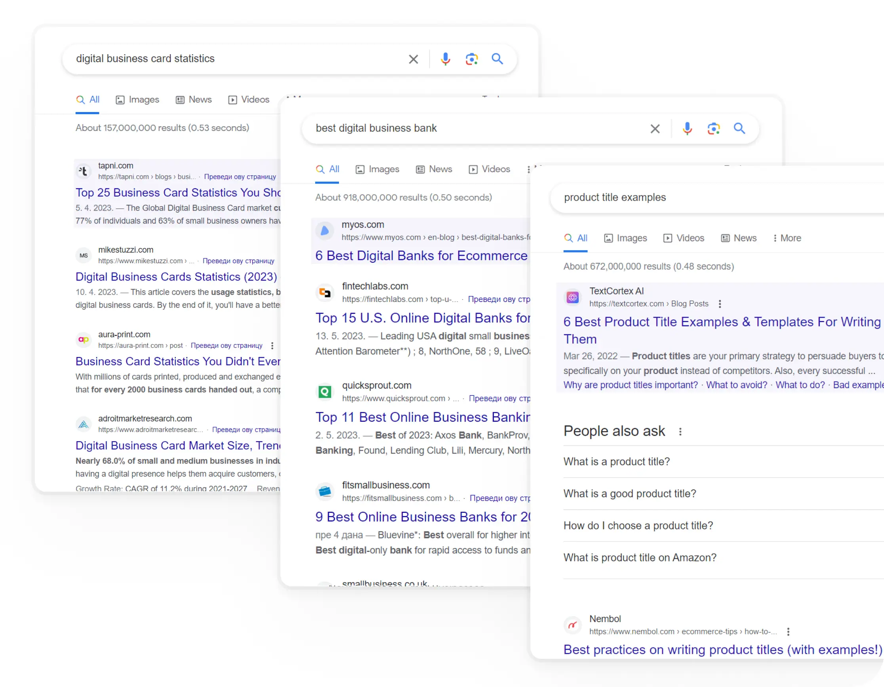Viewport: 884px width, 687px height.
Task: Expand 'How do I choose a product title?'
Action: (638, 525)
